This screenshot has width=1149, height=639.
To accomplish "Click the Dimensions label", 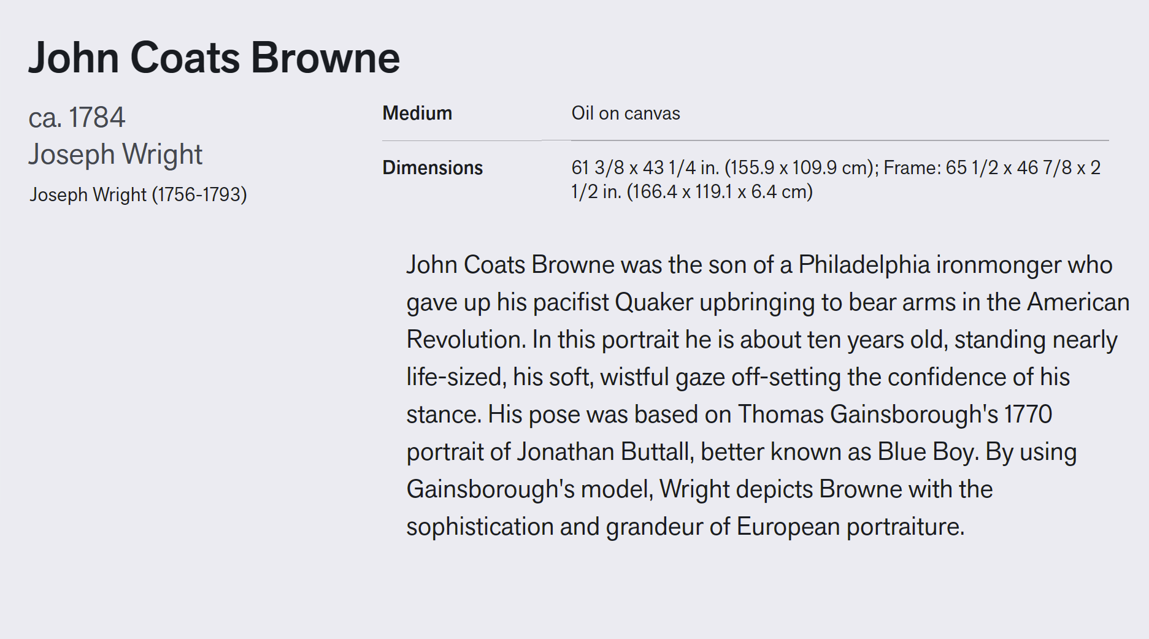I will (x=432, y=167).
